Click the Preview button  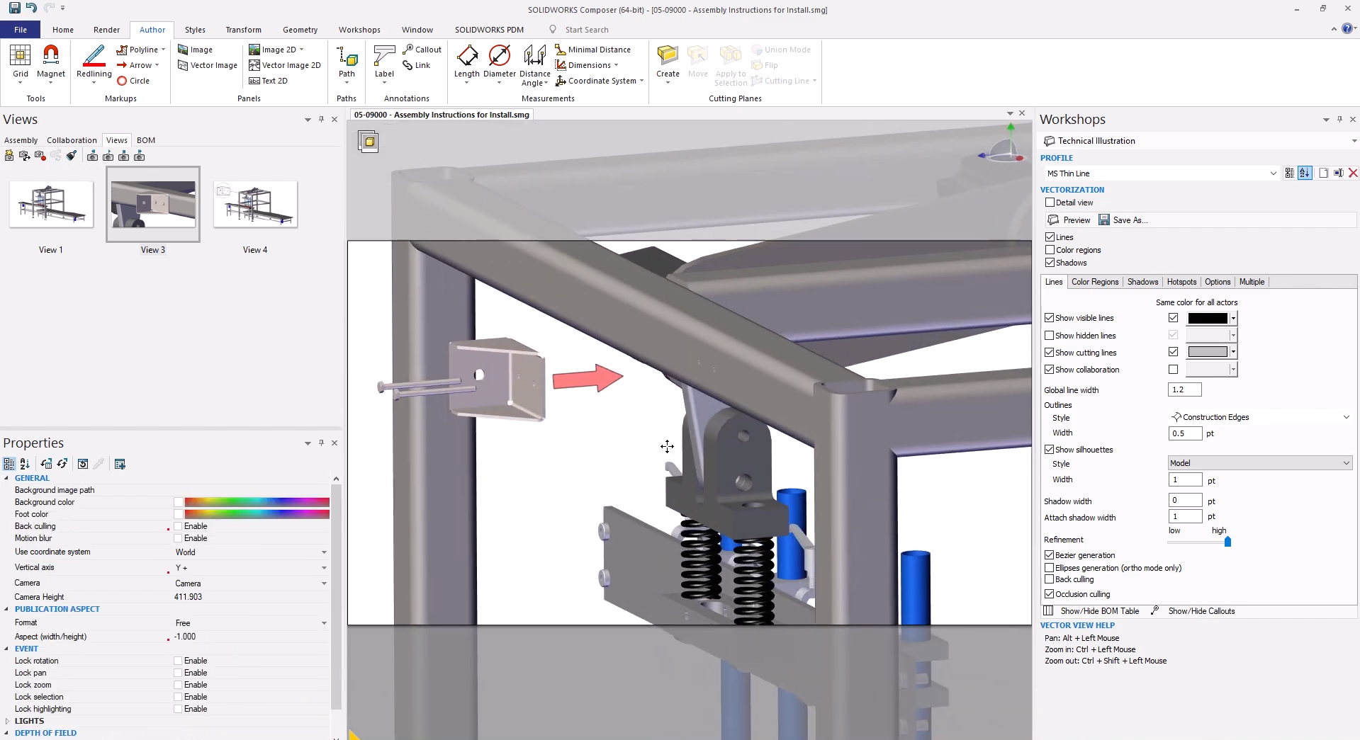(1069, 220)
